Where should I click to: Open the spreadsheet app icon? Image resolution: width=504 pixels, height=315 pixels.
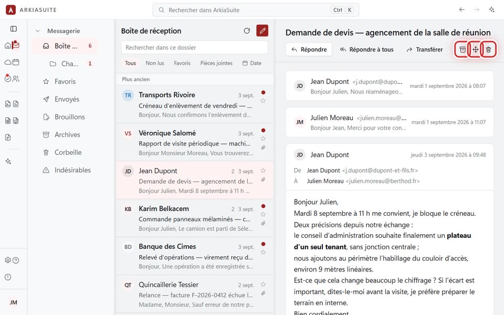click(x=8, y=121)
